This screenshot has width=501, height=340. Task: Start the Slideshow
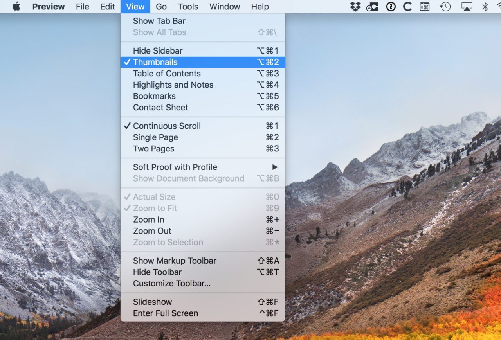pyautogui.click(x=203, y=302)
